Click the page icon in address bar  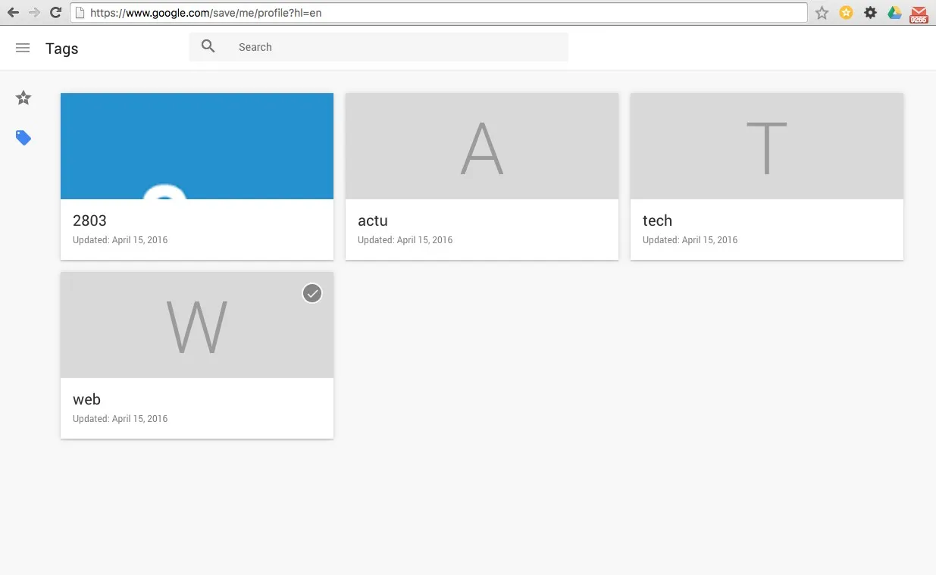(x=80, y=13)
